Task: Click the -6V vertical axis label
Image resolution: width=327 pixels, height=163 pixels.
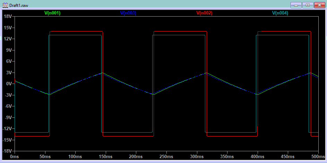Action: [x=8, y=106]
